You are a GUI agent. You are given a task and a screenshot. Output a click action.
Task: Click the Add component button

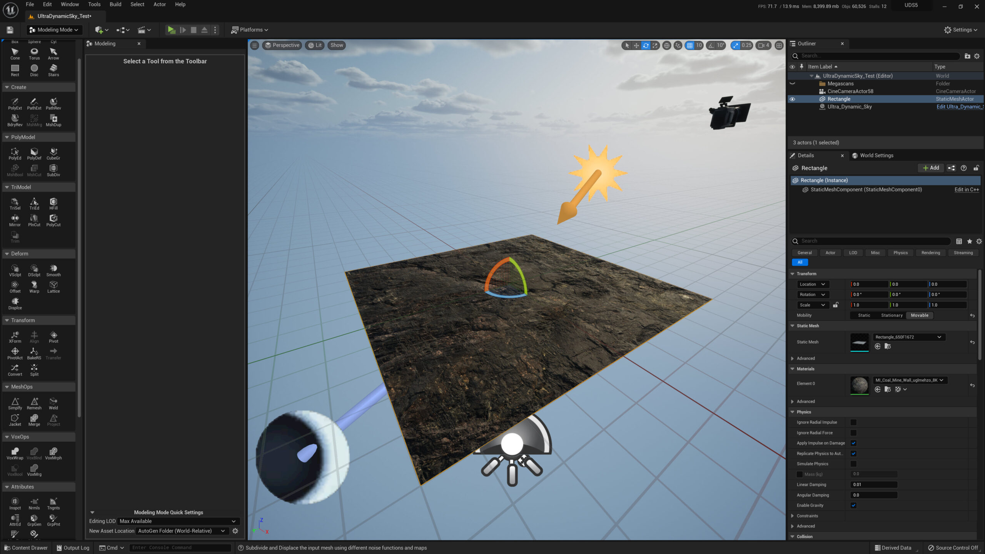click(931, 168)
